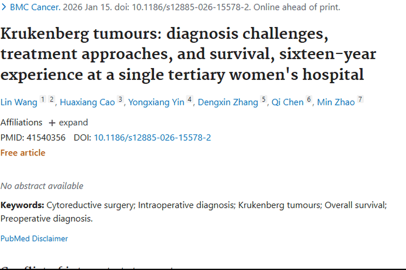Click affiliation superscript 3 after Huaxiang Cao

click(x=120, y=99)
